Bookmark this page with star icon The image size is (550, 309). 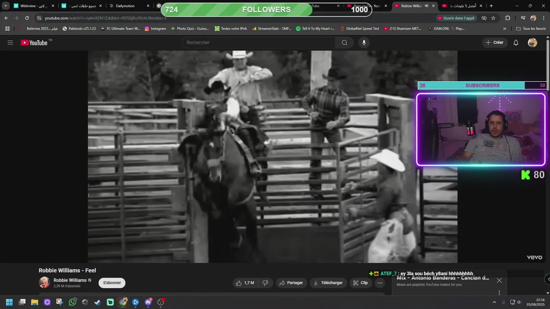[x=493, y=18]
